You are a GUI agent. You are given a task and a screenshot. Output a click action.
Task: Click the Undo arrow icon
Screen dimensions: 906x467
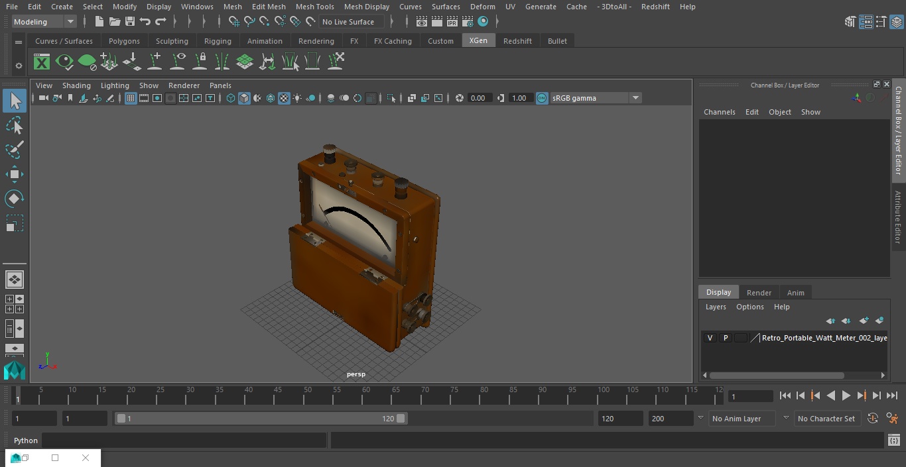(x=145, y=22)
